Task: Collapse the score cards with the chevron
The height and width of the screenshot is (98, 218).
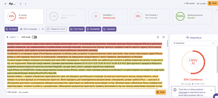Action: [x=216, y=10]
